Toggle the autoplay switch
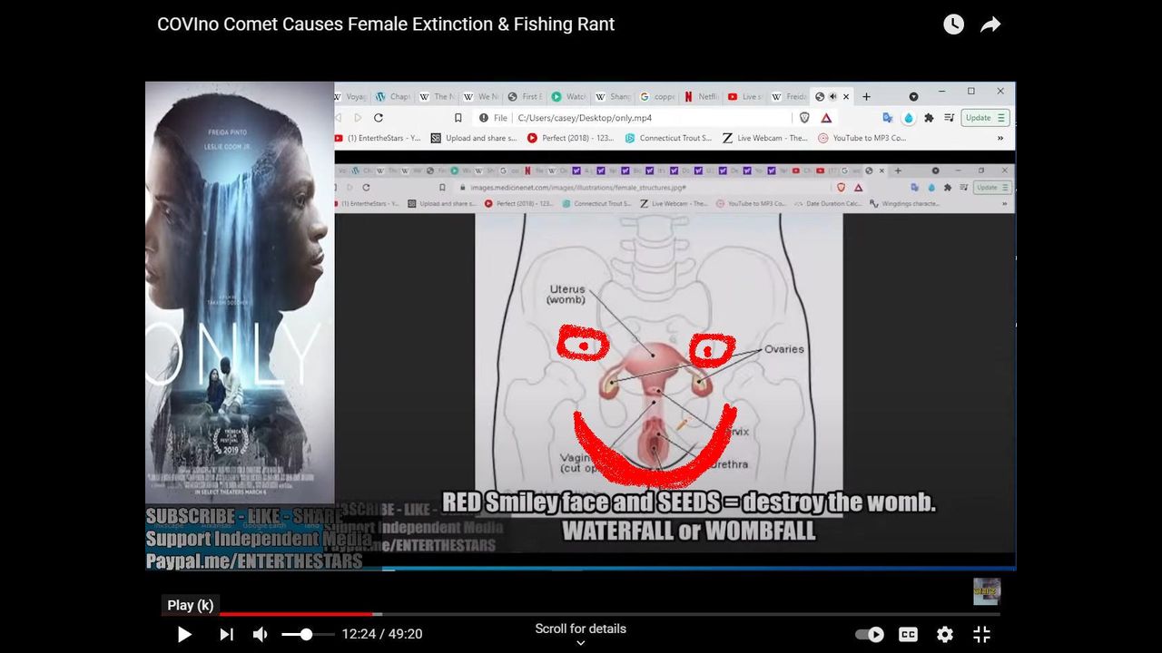The height and width of the screenshot is (653, 1162). (869, 635)
